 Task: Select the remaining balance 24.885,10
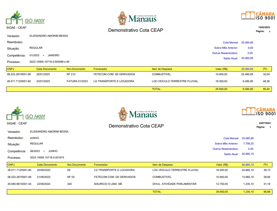pyautogui.click(x=248, y=170)
